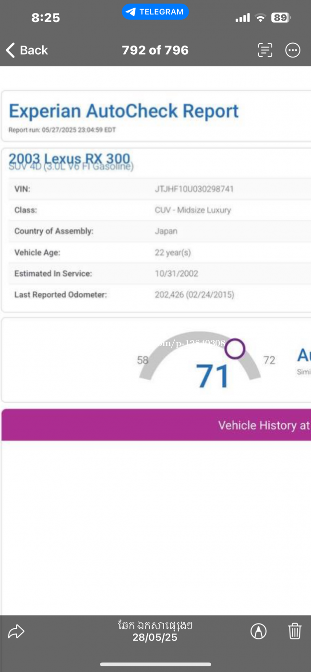Image resolution: width=311 pixels, height=672 pixels.
Task: Select the report run date line
Action: coord(62,130)
